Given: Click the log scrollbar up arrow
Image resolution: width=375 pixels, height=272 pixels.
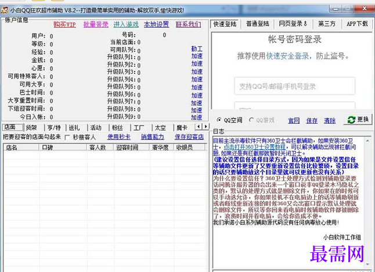Looking at the screenshot, I should tap(367, 141).
